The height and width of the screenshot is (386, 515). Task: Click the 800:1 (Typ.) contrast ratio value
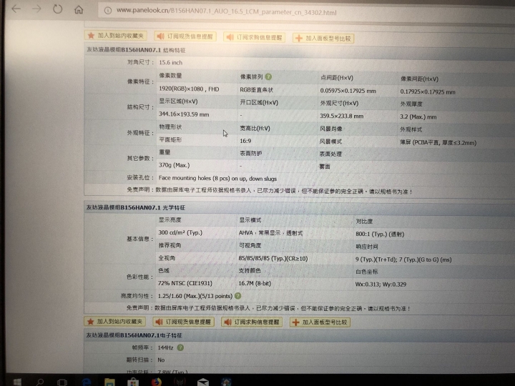pos(380,234)
